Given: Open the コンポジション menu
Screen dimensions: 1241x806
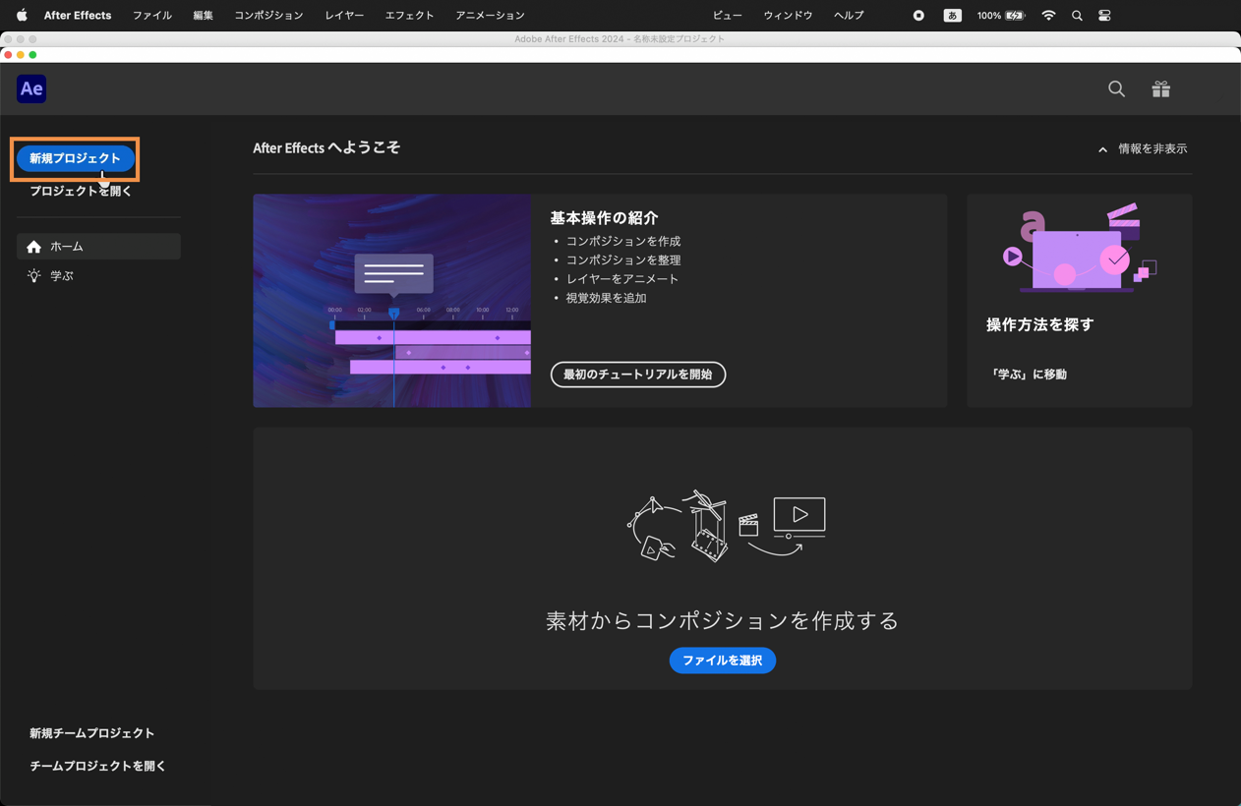Looking at the screenshot, I should pos(268,16).
